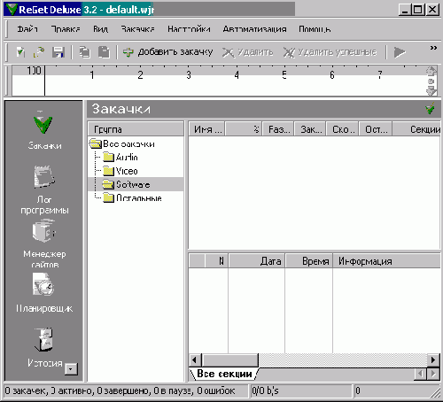Click the Группа column header
The height and width of the screenshot is (402, 443).
coord(136,129)
